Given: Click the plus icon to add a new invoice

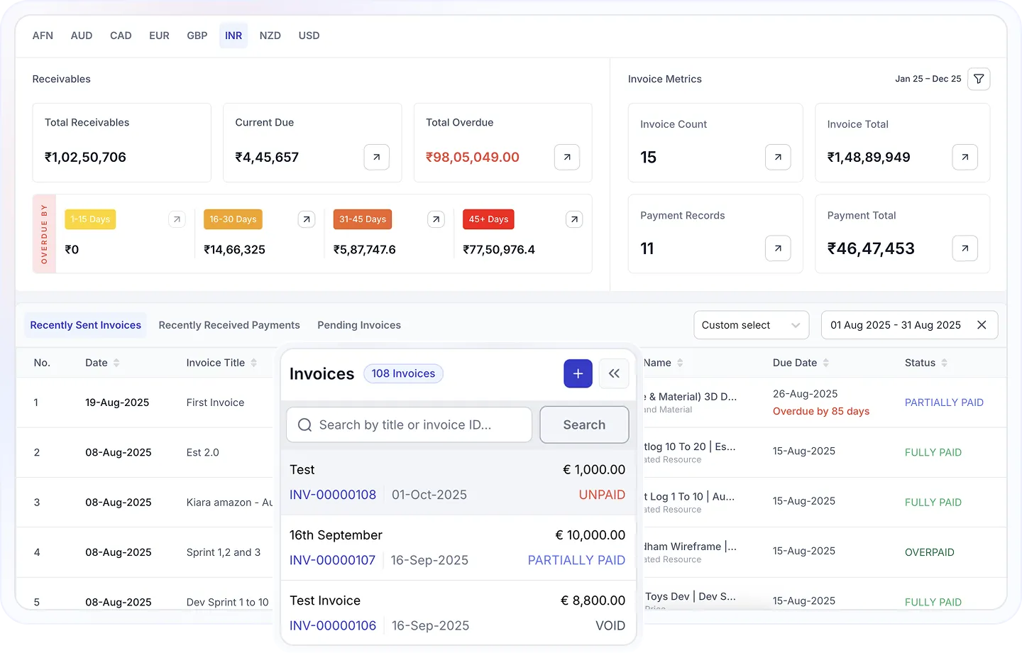Looking at the screenshot, I should (x=578, y=373).
